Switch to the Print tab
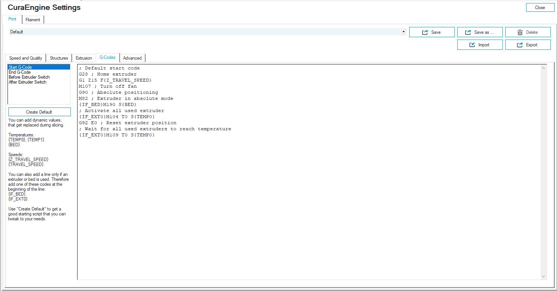The width and height of the screenshot is (557, 291). click(x=12, y=19)
